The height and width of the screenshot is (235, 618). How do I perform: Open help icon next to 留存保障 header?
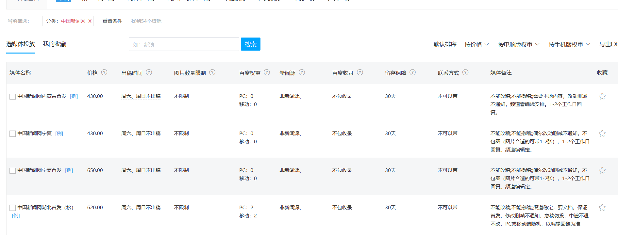[x=413, y=72]
